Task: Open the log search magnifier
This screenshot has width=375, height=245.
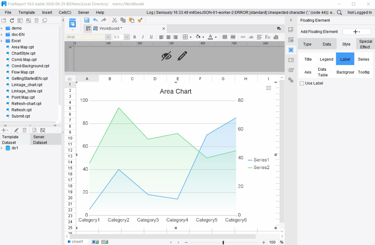Action: pos(339,13)
